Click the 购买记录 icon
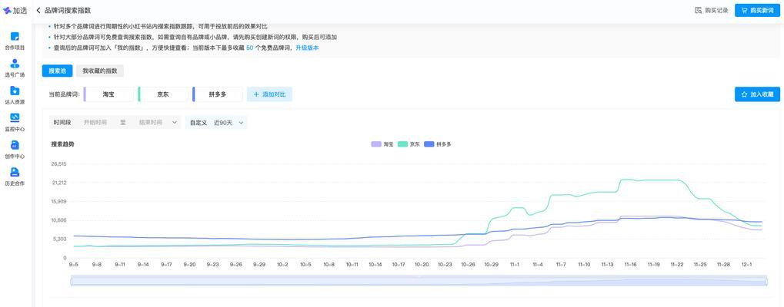This screenshot has width=784, height=307. [x=699, y=11]
